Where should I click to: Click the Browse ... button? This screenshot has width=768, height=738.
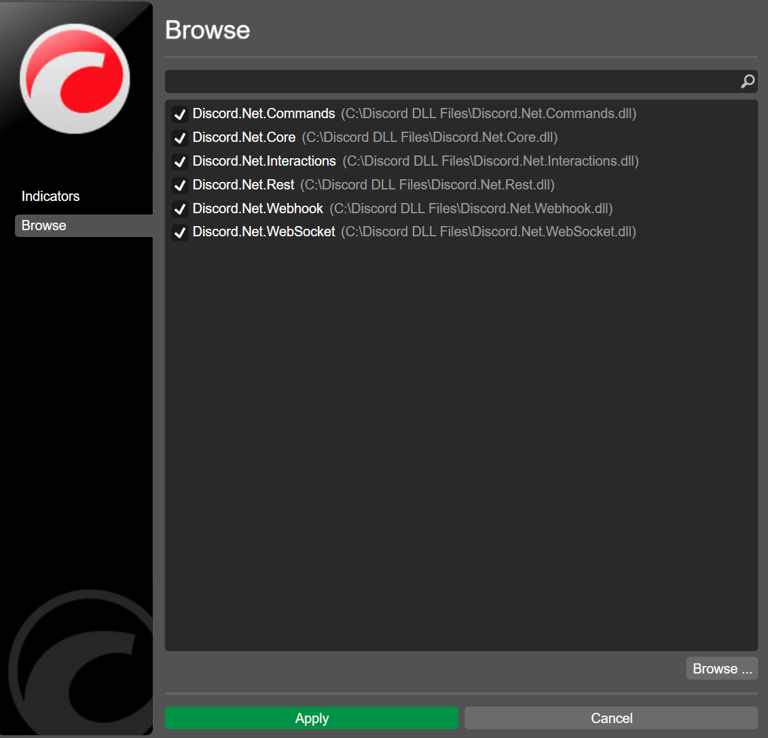(x=722, y=669)
